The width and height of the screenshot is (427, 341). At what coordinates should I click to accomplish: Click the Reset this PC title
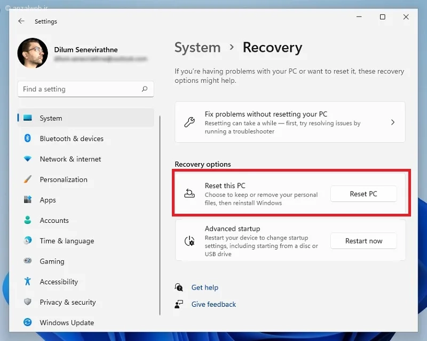pos(225,186)
